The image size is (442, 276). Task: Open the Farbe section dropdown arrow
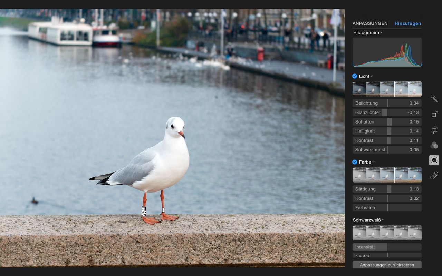click(373, 162)
